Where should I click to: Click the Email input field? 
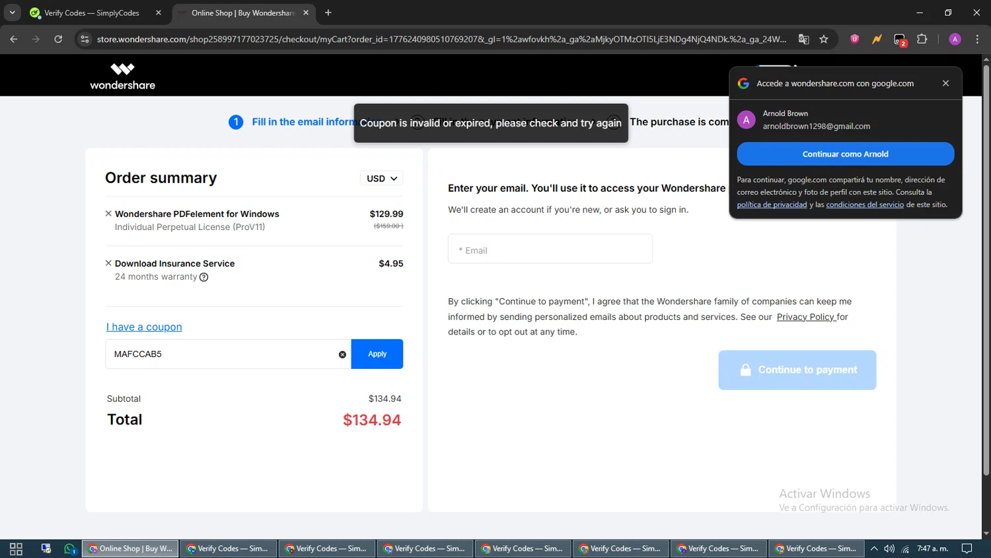(x=550, y=249)
